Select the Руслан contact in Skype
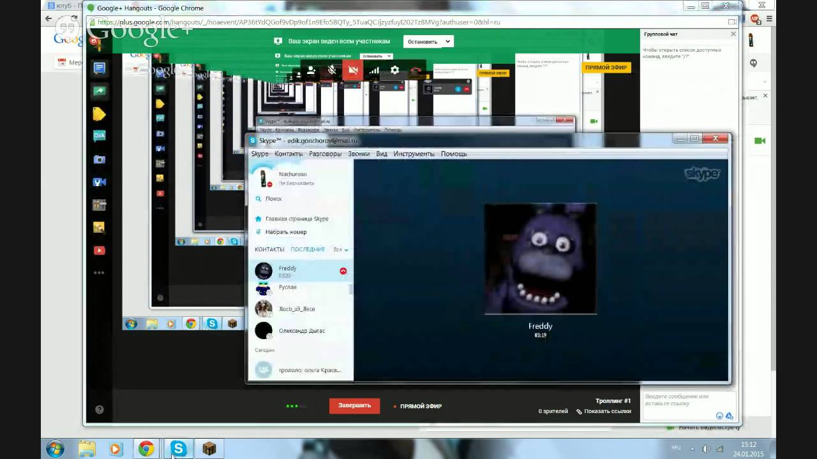This screenshot has height=459, width=817. point(299,288)
